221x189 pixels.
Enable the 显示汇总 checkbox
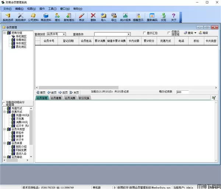point(144,33)
